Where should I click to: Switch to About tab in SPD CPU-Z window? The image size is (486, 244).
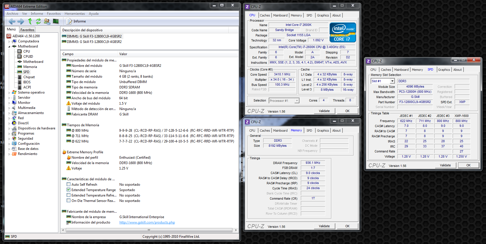coord(458,70)
